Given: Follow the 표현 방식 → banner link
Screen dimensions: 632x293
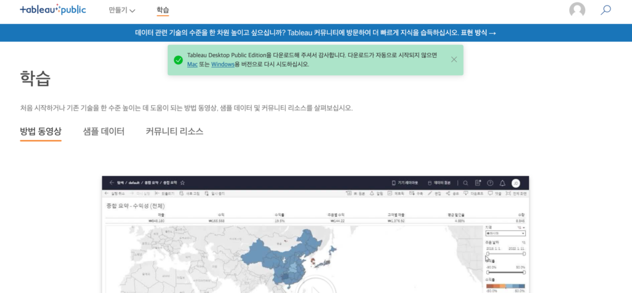Looking at the screenshot, I should [478, 33].
